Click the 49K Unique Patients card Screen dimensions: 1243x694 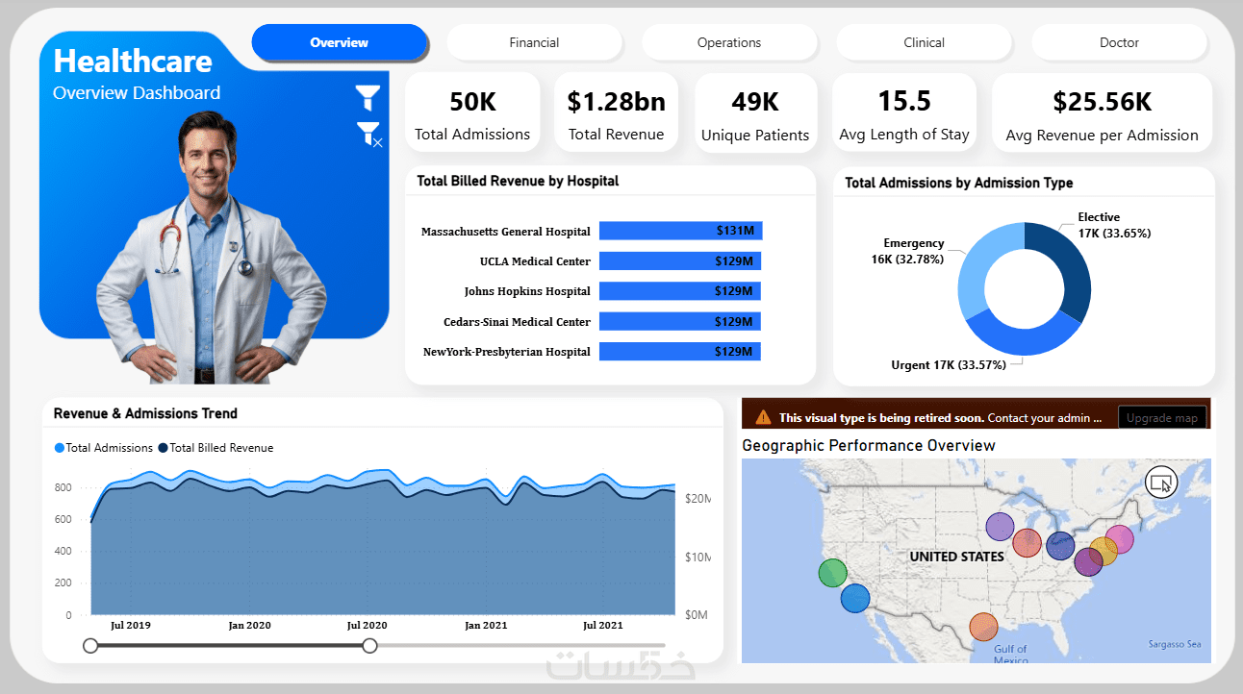pos(755,112)
